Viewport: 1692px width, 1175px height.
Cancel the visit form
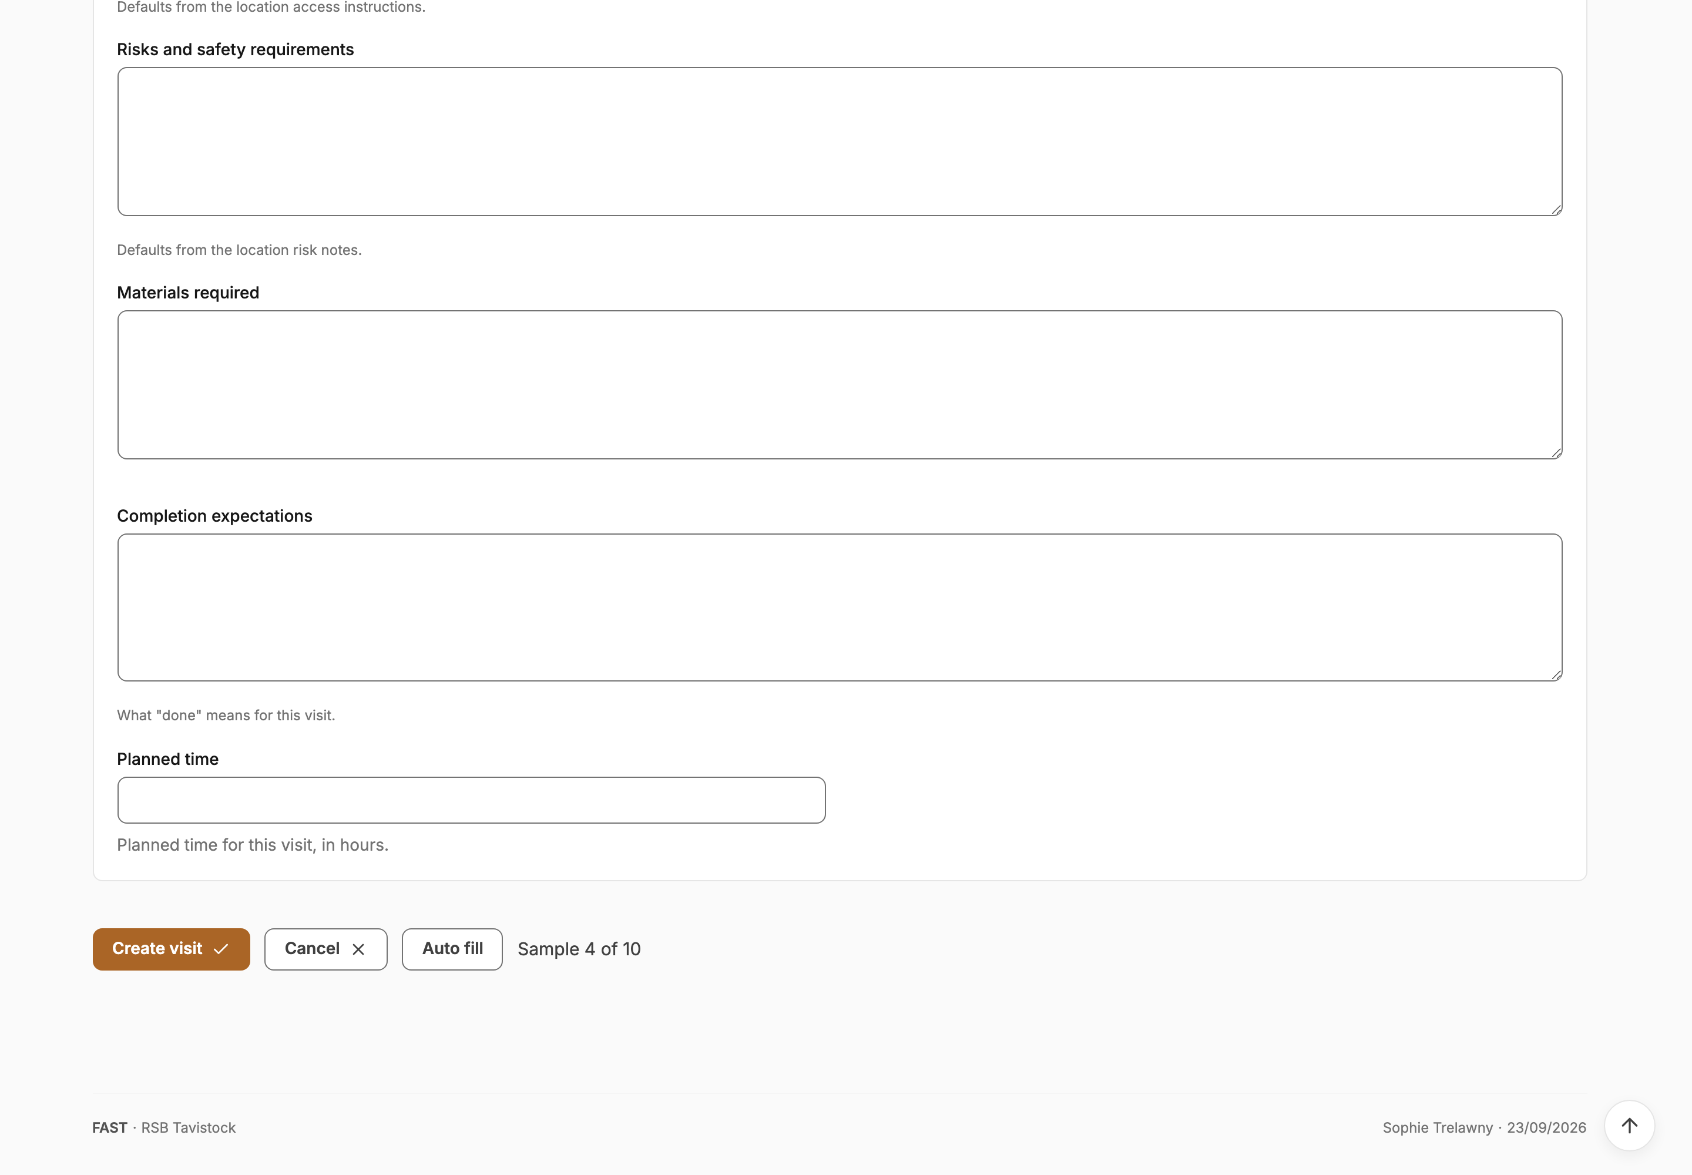325,949
